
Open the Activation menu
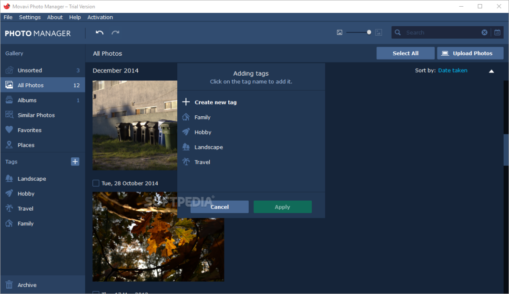coord(100,17)
